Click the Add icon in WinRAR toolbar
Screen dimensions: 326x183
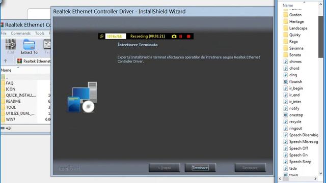[x=10, y=47]
